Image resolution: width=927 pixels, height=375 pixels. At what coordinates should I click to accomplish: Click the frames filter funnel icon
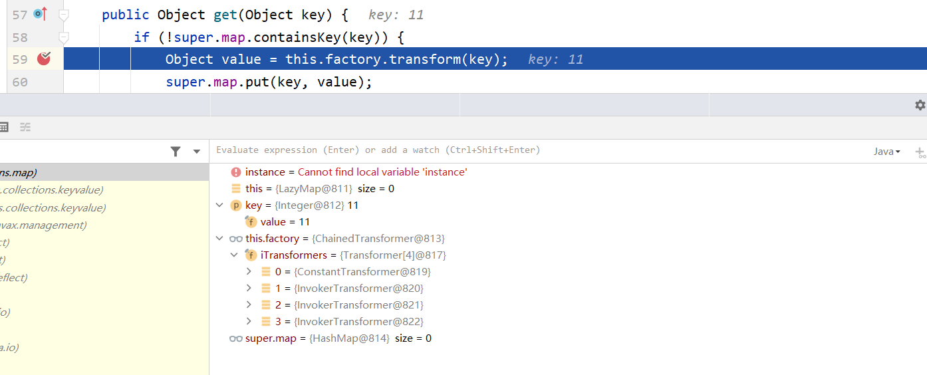(x=176, y=152)
